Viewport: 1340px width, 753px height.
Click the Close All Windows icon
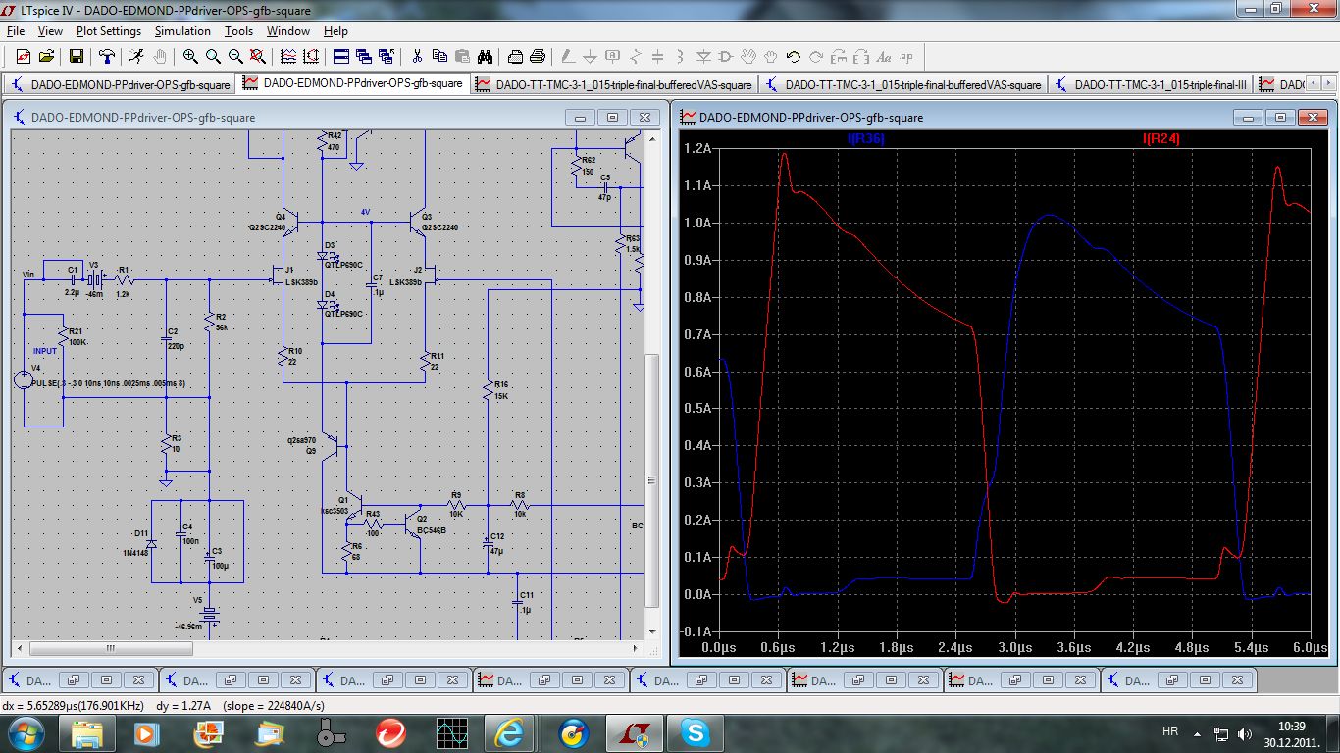pos(387,57)
